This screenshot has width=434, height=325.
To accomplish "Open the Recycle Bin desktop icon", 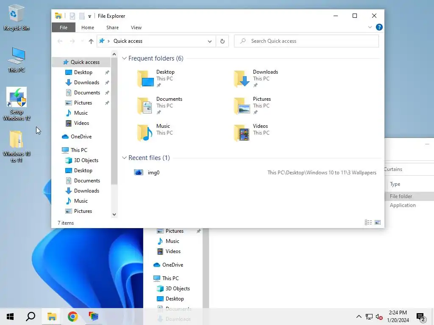I will click(x=17, y=17).
